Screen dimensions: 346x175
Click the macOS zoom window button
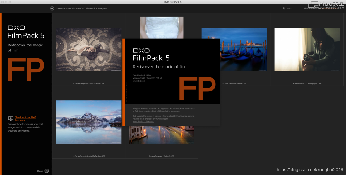click(x=10, y=2)
